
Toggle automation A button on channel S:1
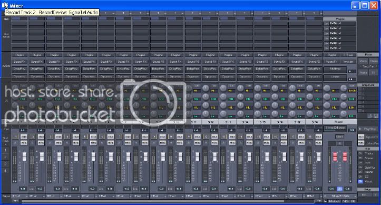pyautogui.click(x=16, y=143)
